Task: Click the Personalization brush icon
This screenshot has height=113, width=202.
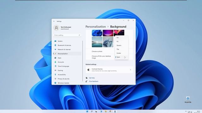Action: pos(56,54)
